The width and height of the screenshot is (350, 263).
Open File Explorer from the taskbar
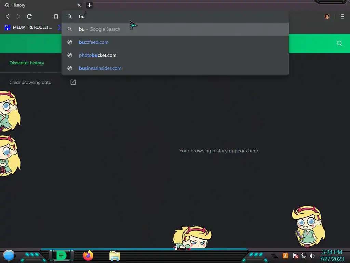[x=115, y=256]
